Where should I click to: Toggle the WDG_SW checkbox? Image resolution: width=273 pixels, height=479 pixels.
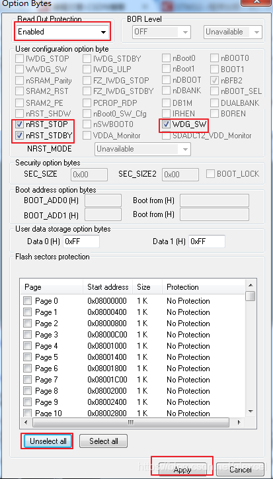167,124
